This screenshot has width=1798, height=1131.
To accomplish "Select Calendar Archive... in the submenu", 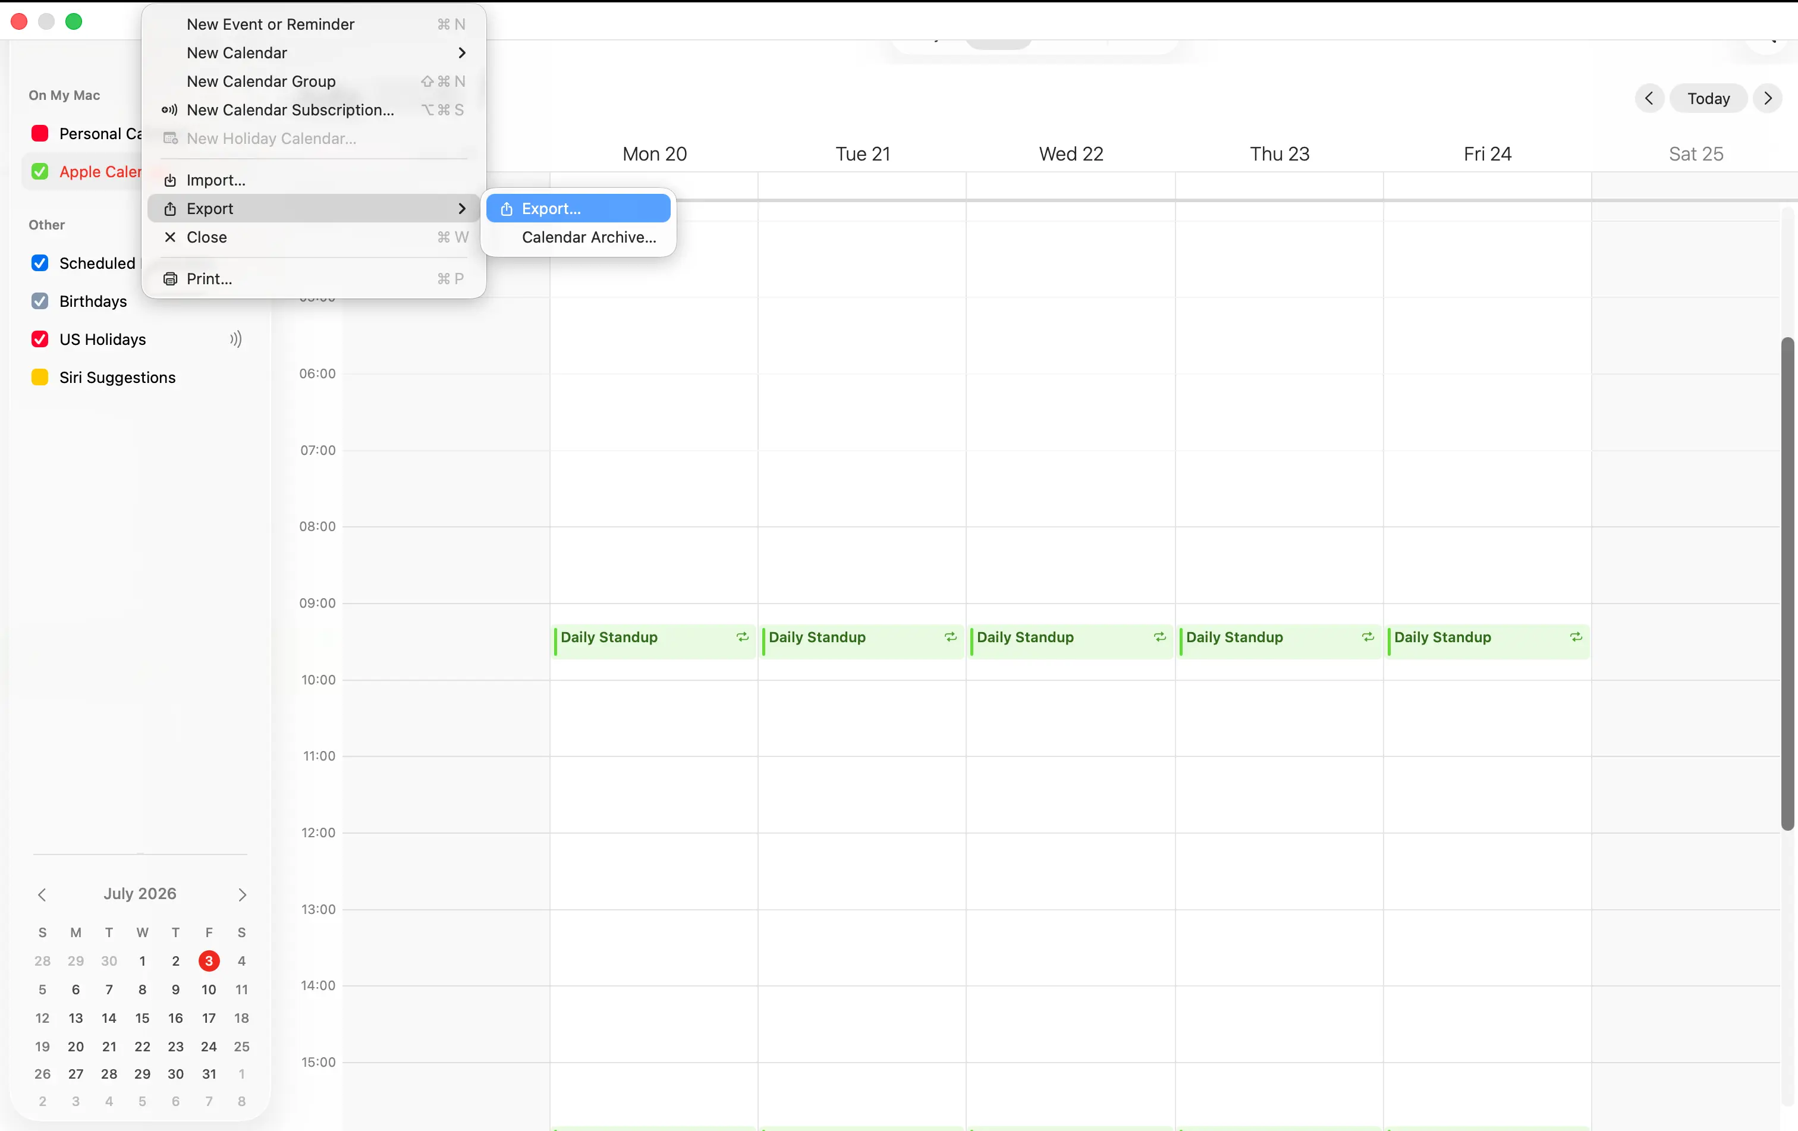I will tap(579, 237).
